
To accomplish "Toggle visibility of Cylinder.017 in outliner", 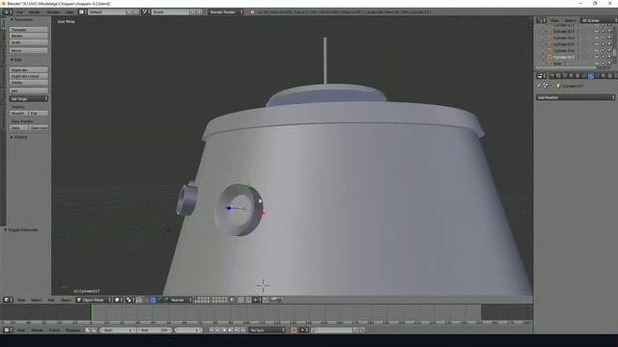I will [597, 57].
